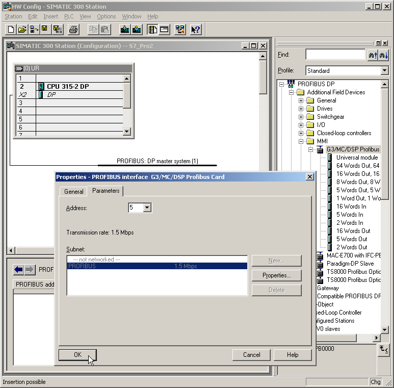Click station window vertical scroll up arrow

(x=262, y=56)
